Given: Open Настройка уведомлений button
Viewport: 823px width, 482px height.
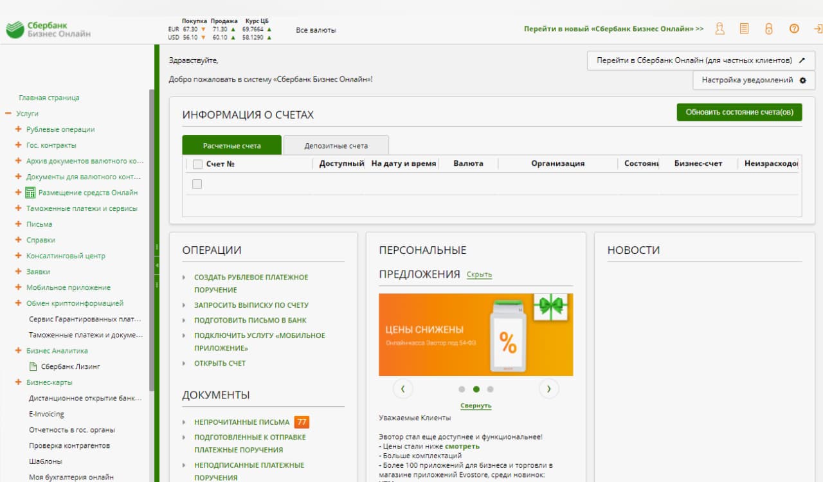Looking at the screenshot, I should point(754,80).
